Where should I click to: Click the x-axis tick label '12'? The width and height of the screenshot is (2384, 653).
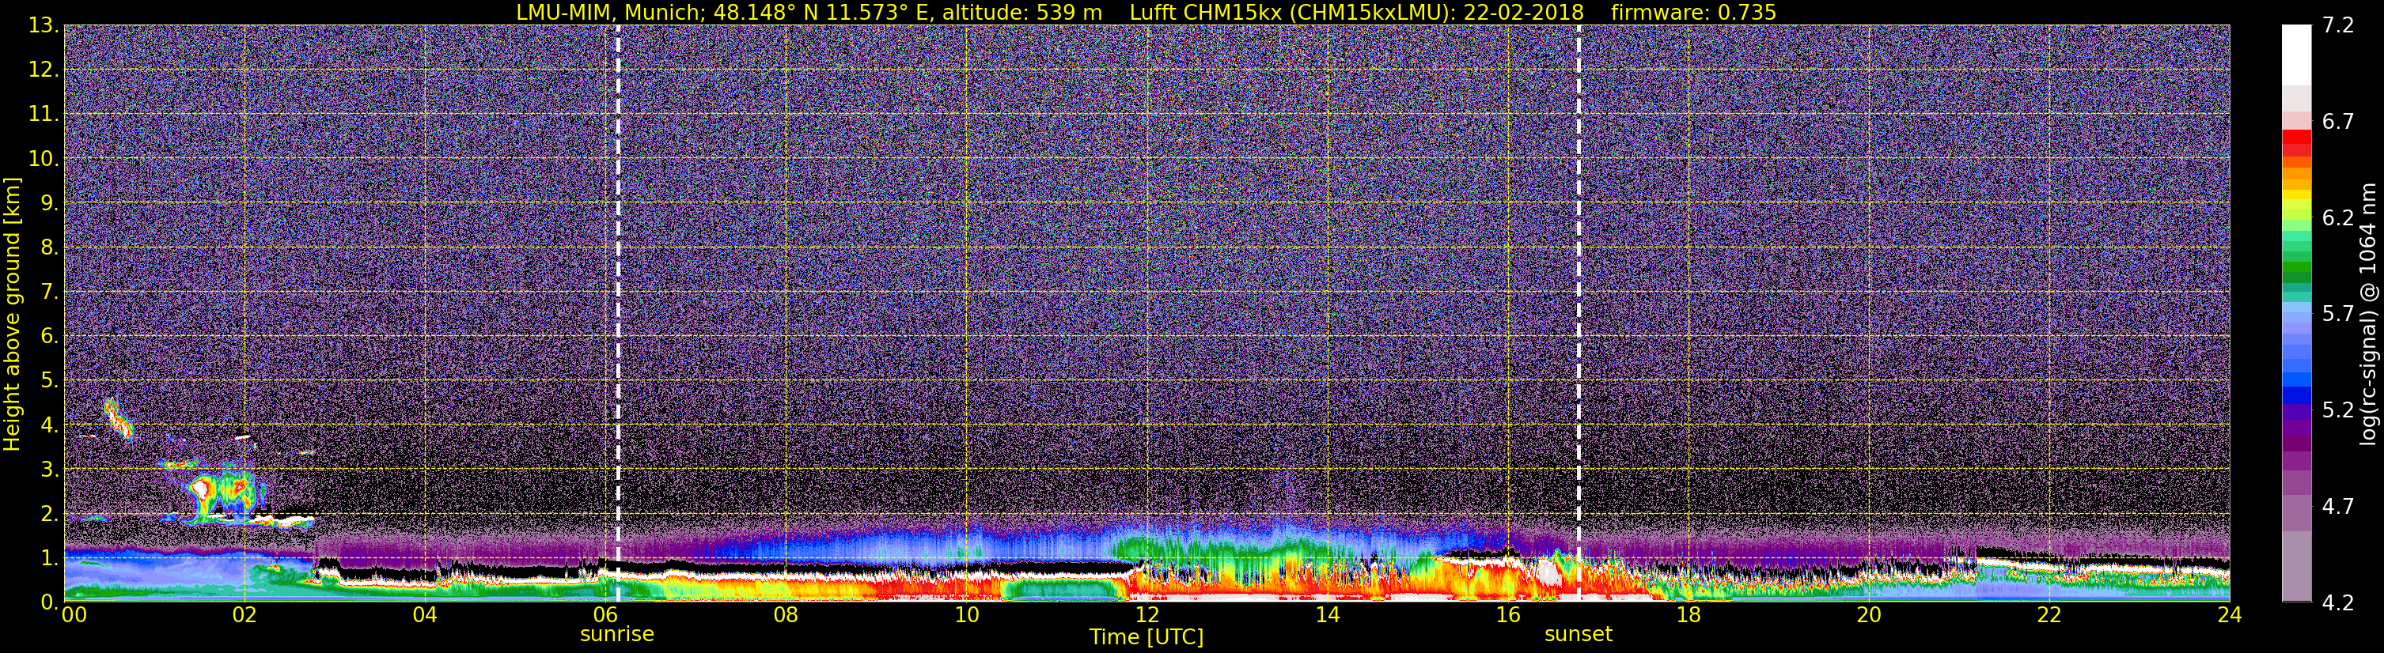coord(1146,616)
